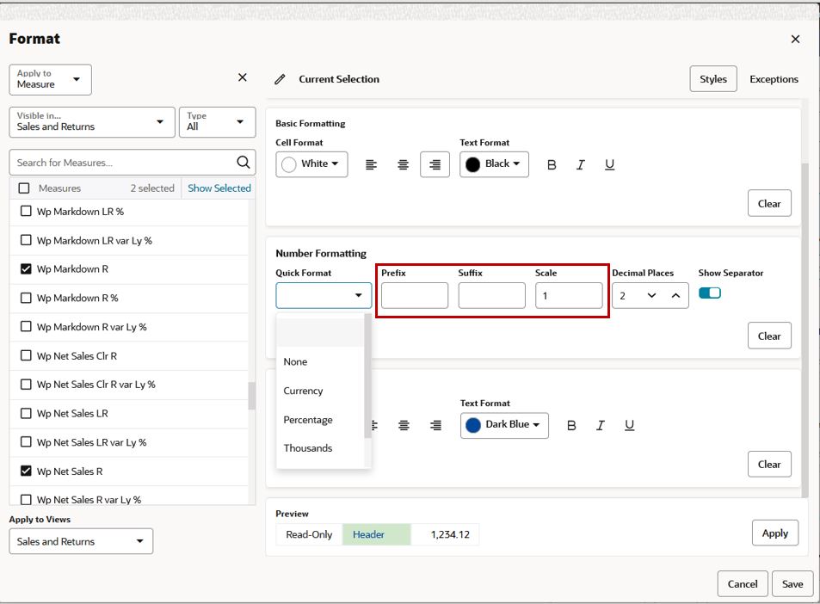Click the Show Selected link
The height and width of the screenshot is (604, 820).
(219, 188)
